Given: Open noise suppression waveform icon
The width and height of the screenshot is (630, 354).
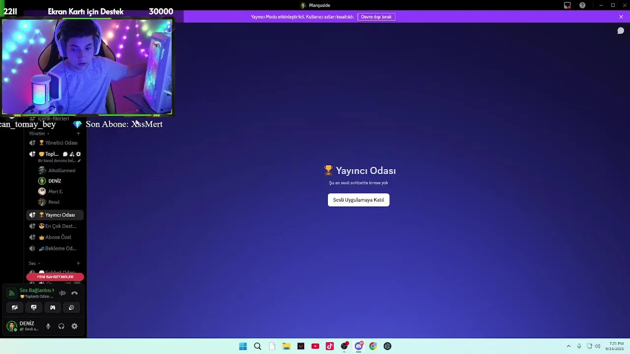Looking at the screenshot, I should coord(63,293).
